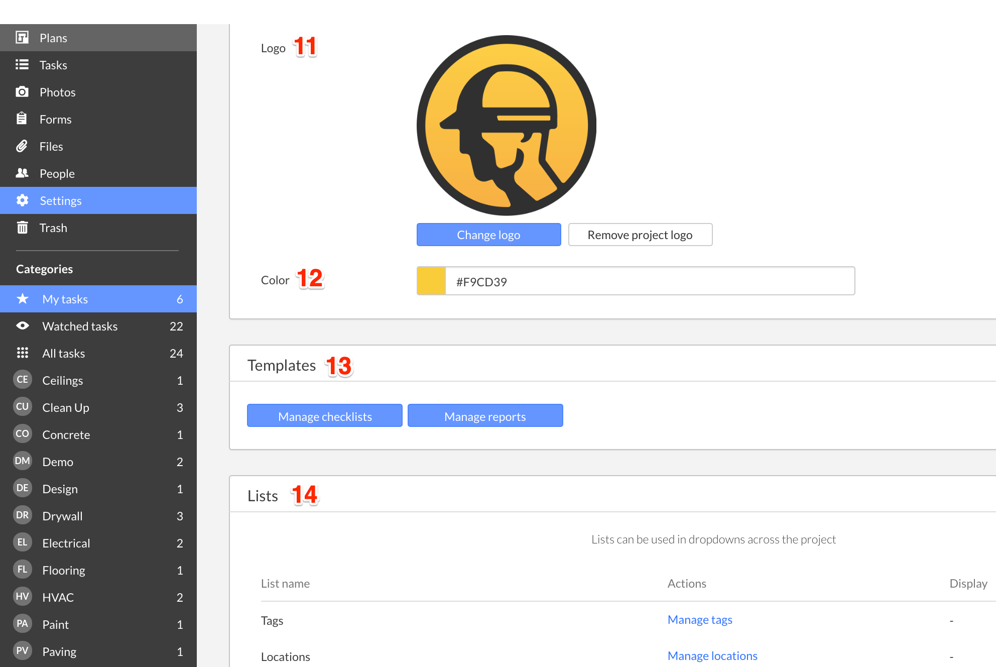Screen dimensions: 996x667
Task: Click the Watched tasks eye icon
Action: pyautogui.click(x=23, y=326)
